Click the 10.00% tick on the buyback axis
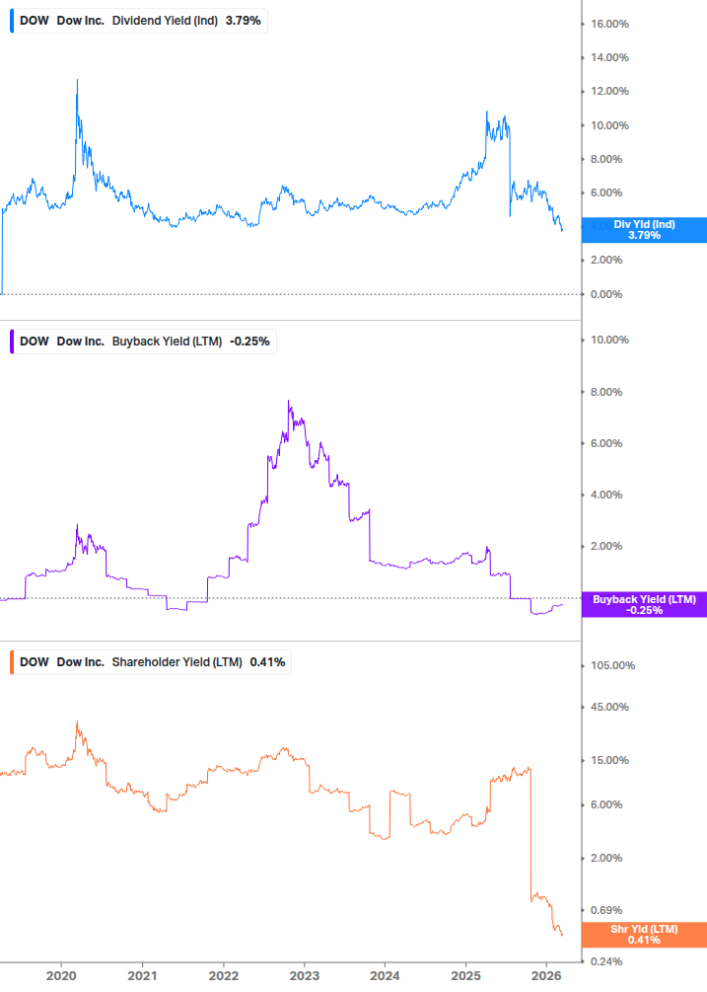This screenshot has height=992, width=707. click(x=609, y=340)
